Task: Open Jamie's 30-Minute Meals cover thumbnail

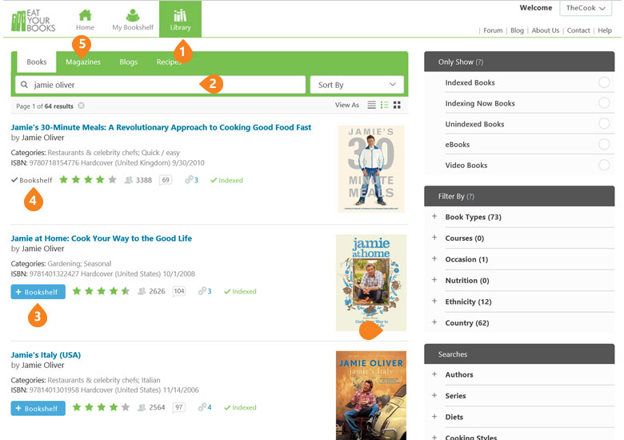Action: coord(371,169)
